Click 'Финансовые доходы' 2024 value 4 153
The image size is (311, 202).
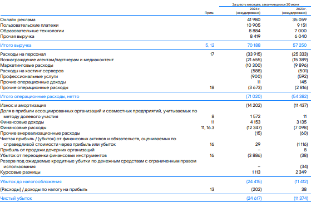255,122
